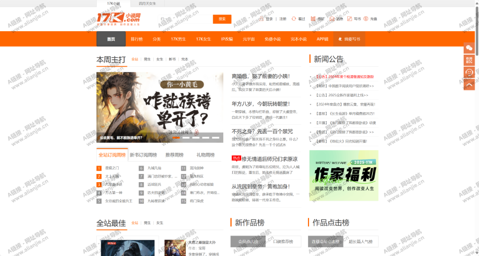Screen dimensions: 479x256
Task: Open the 大唐之最强皇太孙 book cover
Action: 175,248
